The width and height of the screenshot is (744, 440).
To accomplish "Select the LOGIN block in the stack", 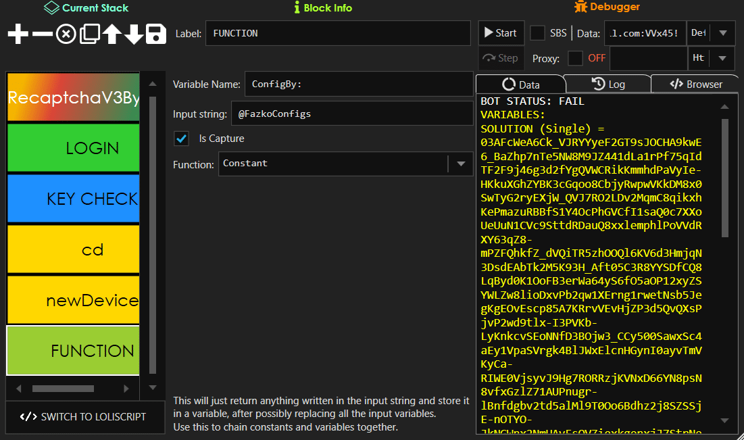I will (72, 147).
